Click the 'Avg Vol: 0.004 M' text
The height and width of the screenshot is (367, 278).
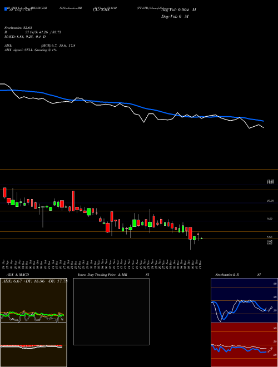click(178, 10)
